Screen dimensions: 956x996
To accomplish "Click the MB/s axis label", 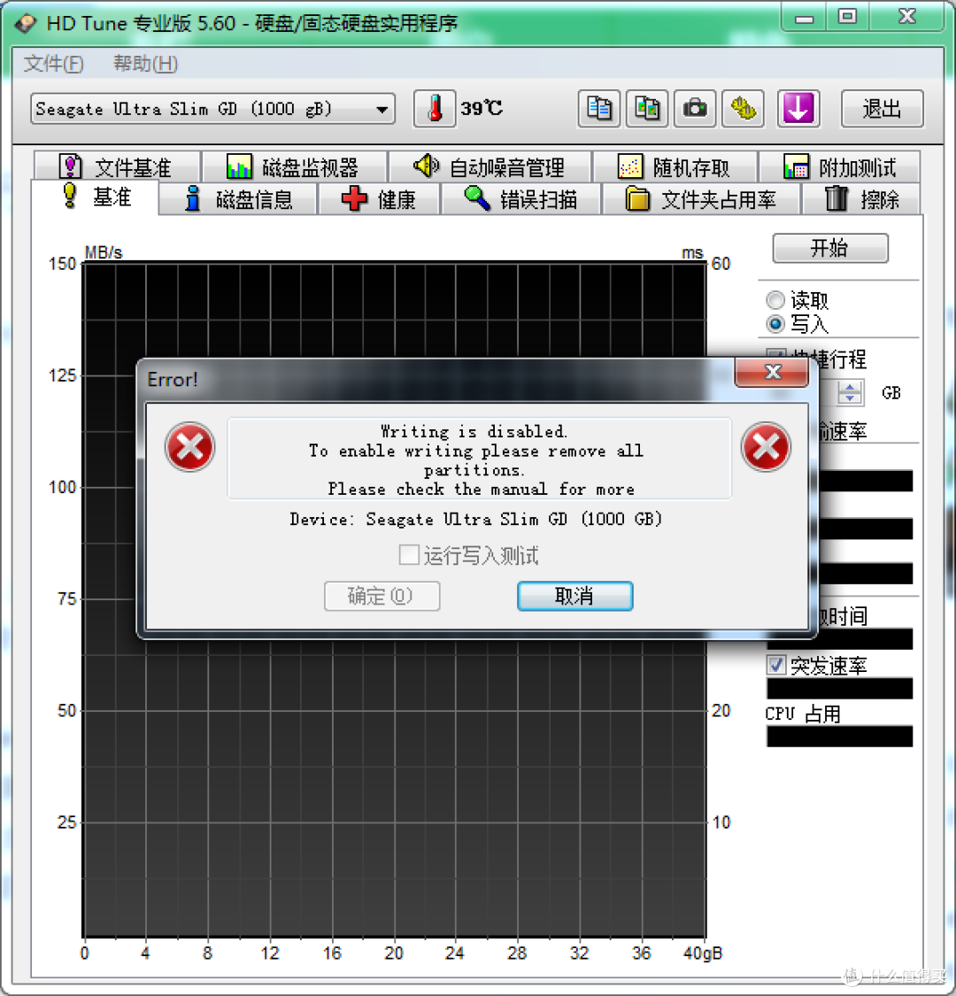I will coord(104,252).
